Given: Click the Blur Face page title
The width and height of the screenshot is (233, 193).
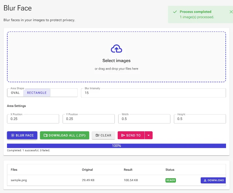Looking at the screenshot, I should pos(17,8).
